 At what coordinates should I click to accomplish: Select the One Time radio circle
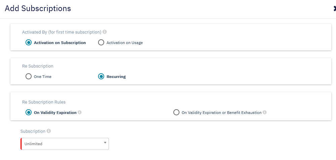(29, 77)
